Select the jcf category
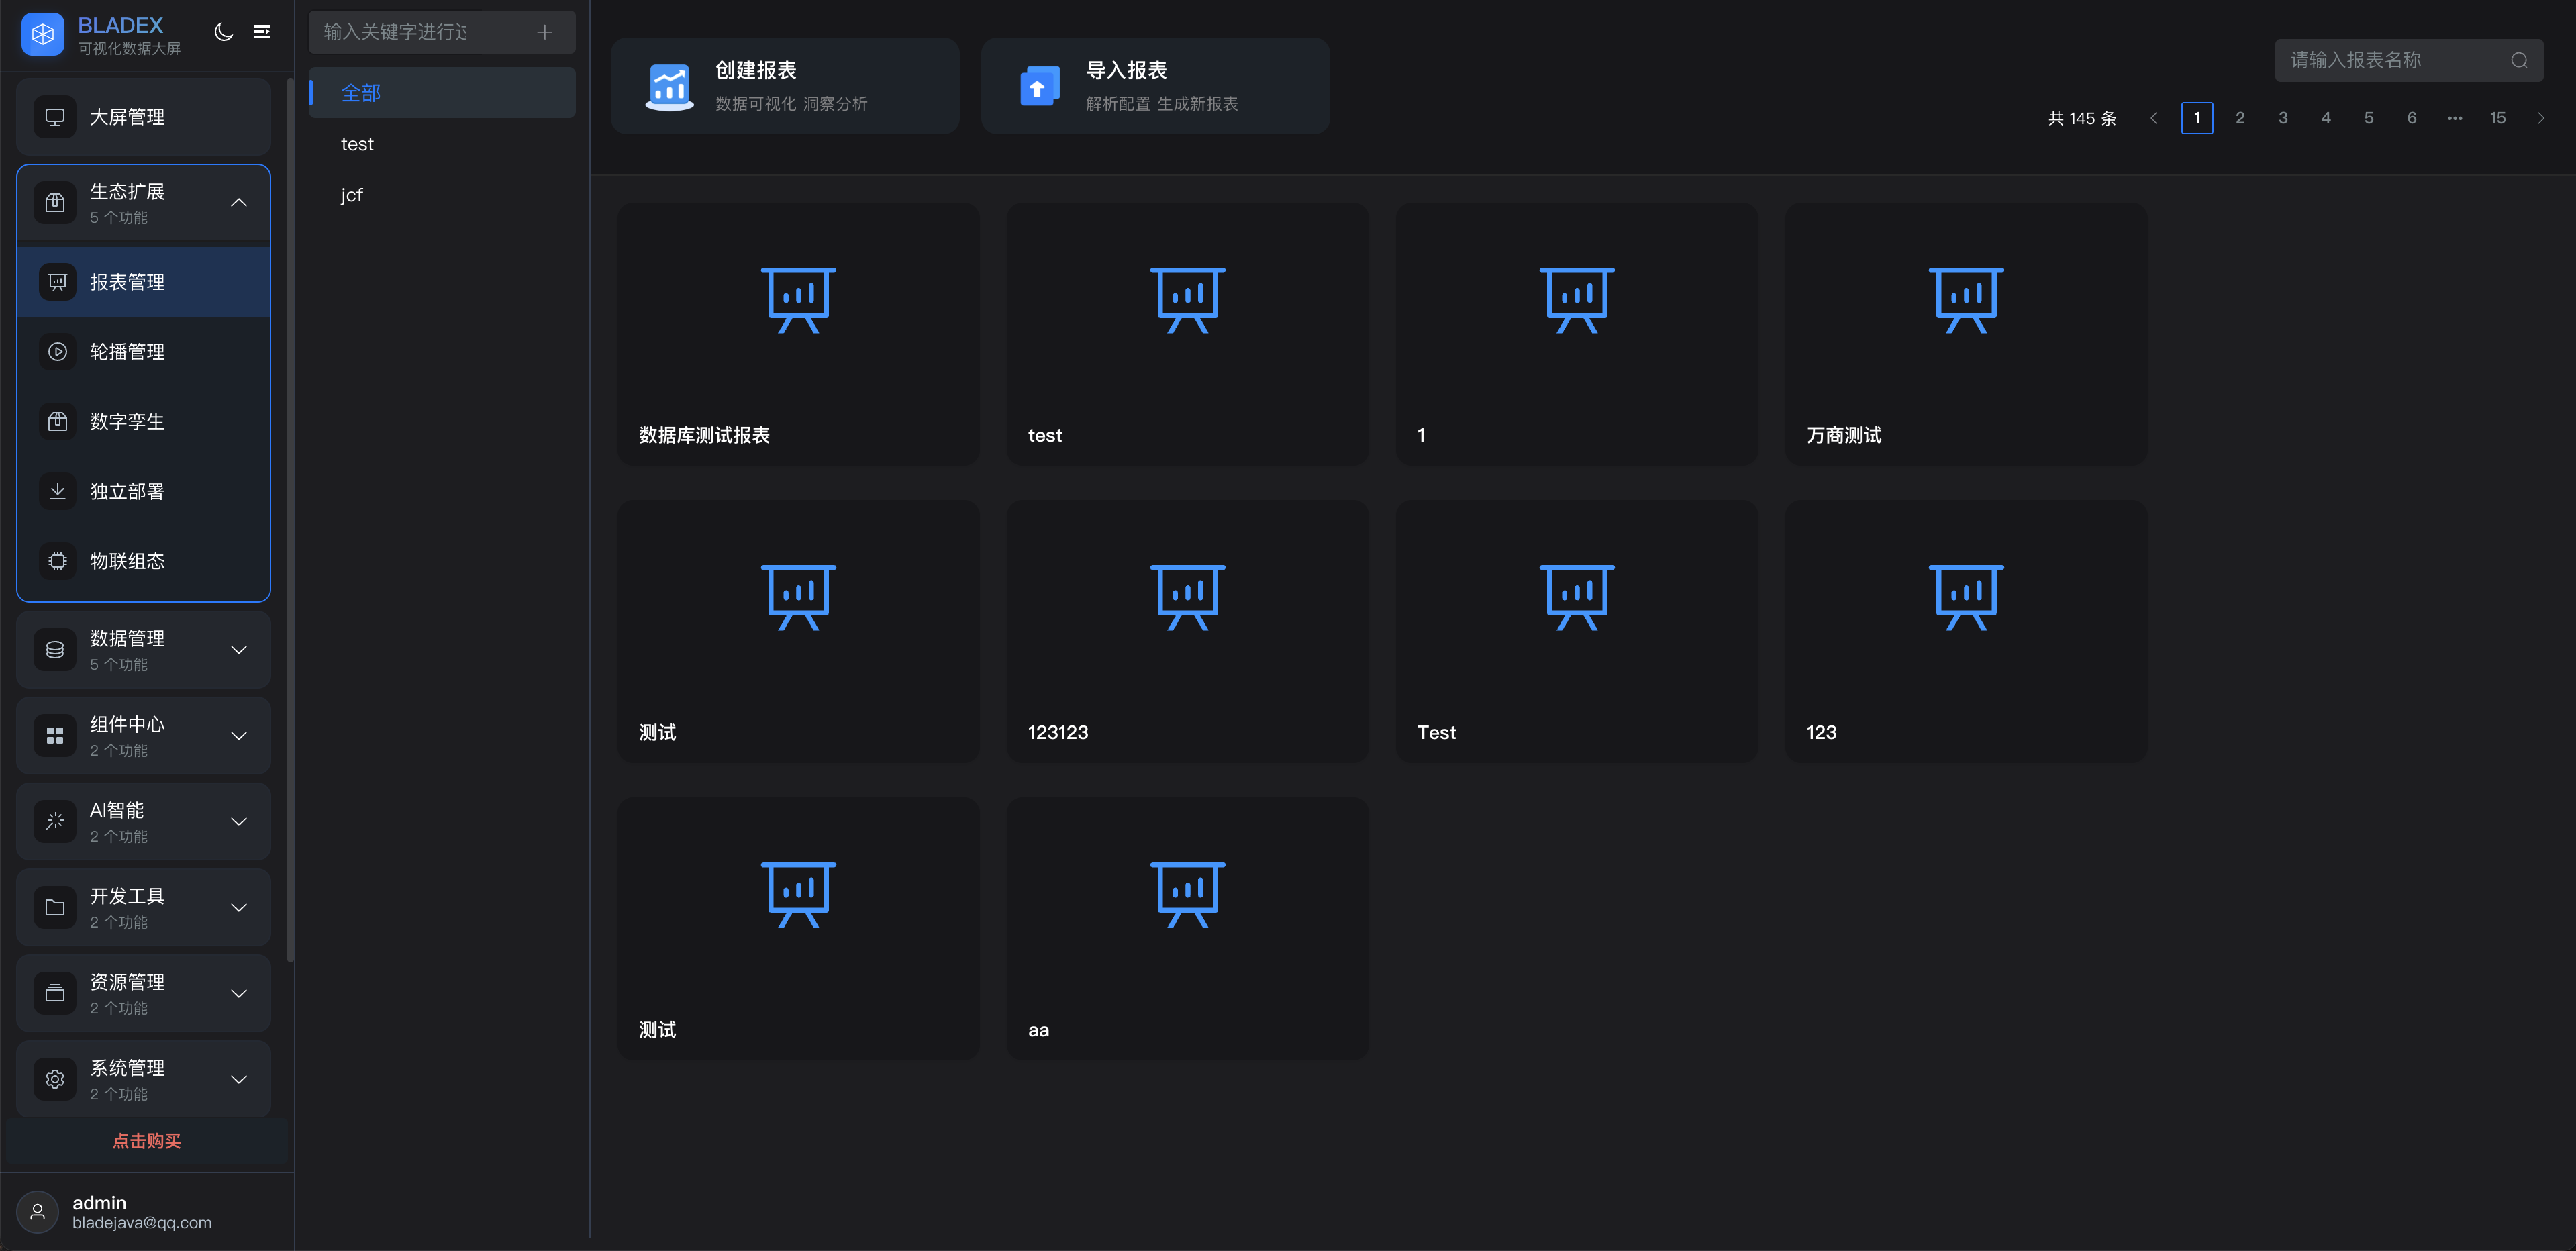Image resolution: width=2576 pixels, height=1251 pixels. pos(442,195)
